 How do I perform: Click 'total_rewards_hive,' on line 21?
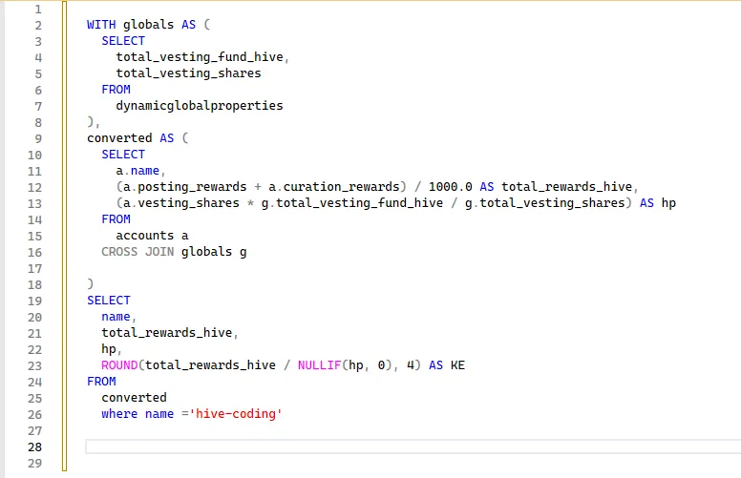point(170,333)
